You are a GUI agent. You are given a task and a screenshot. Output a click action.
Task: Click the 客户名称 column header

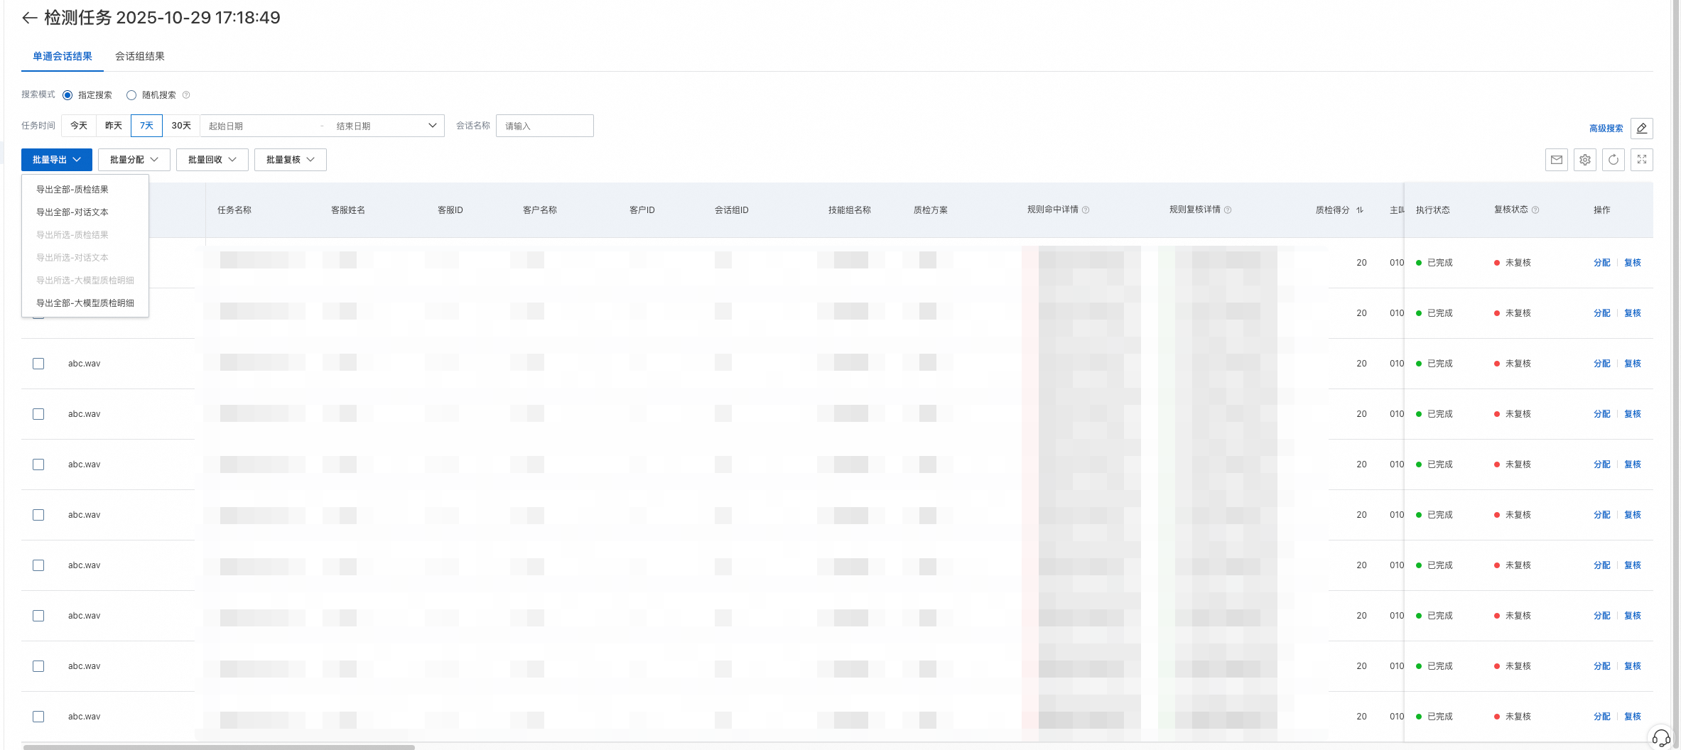point(540,210)
